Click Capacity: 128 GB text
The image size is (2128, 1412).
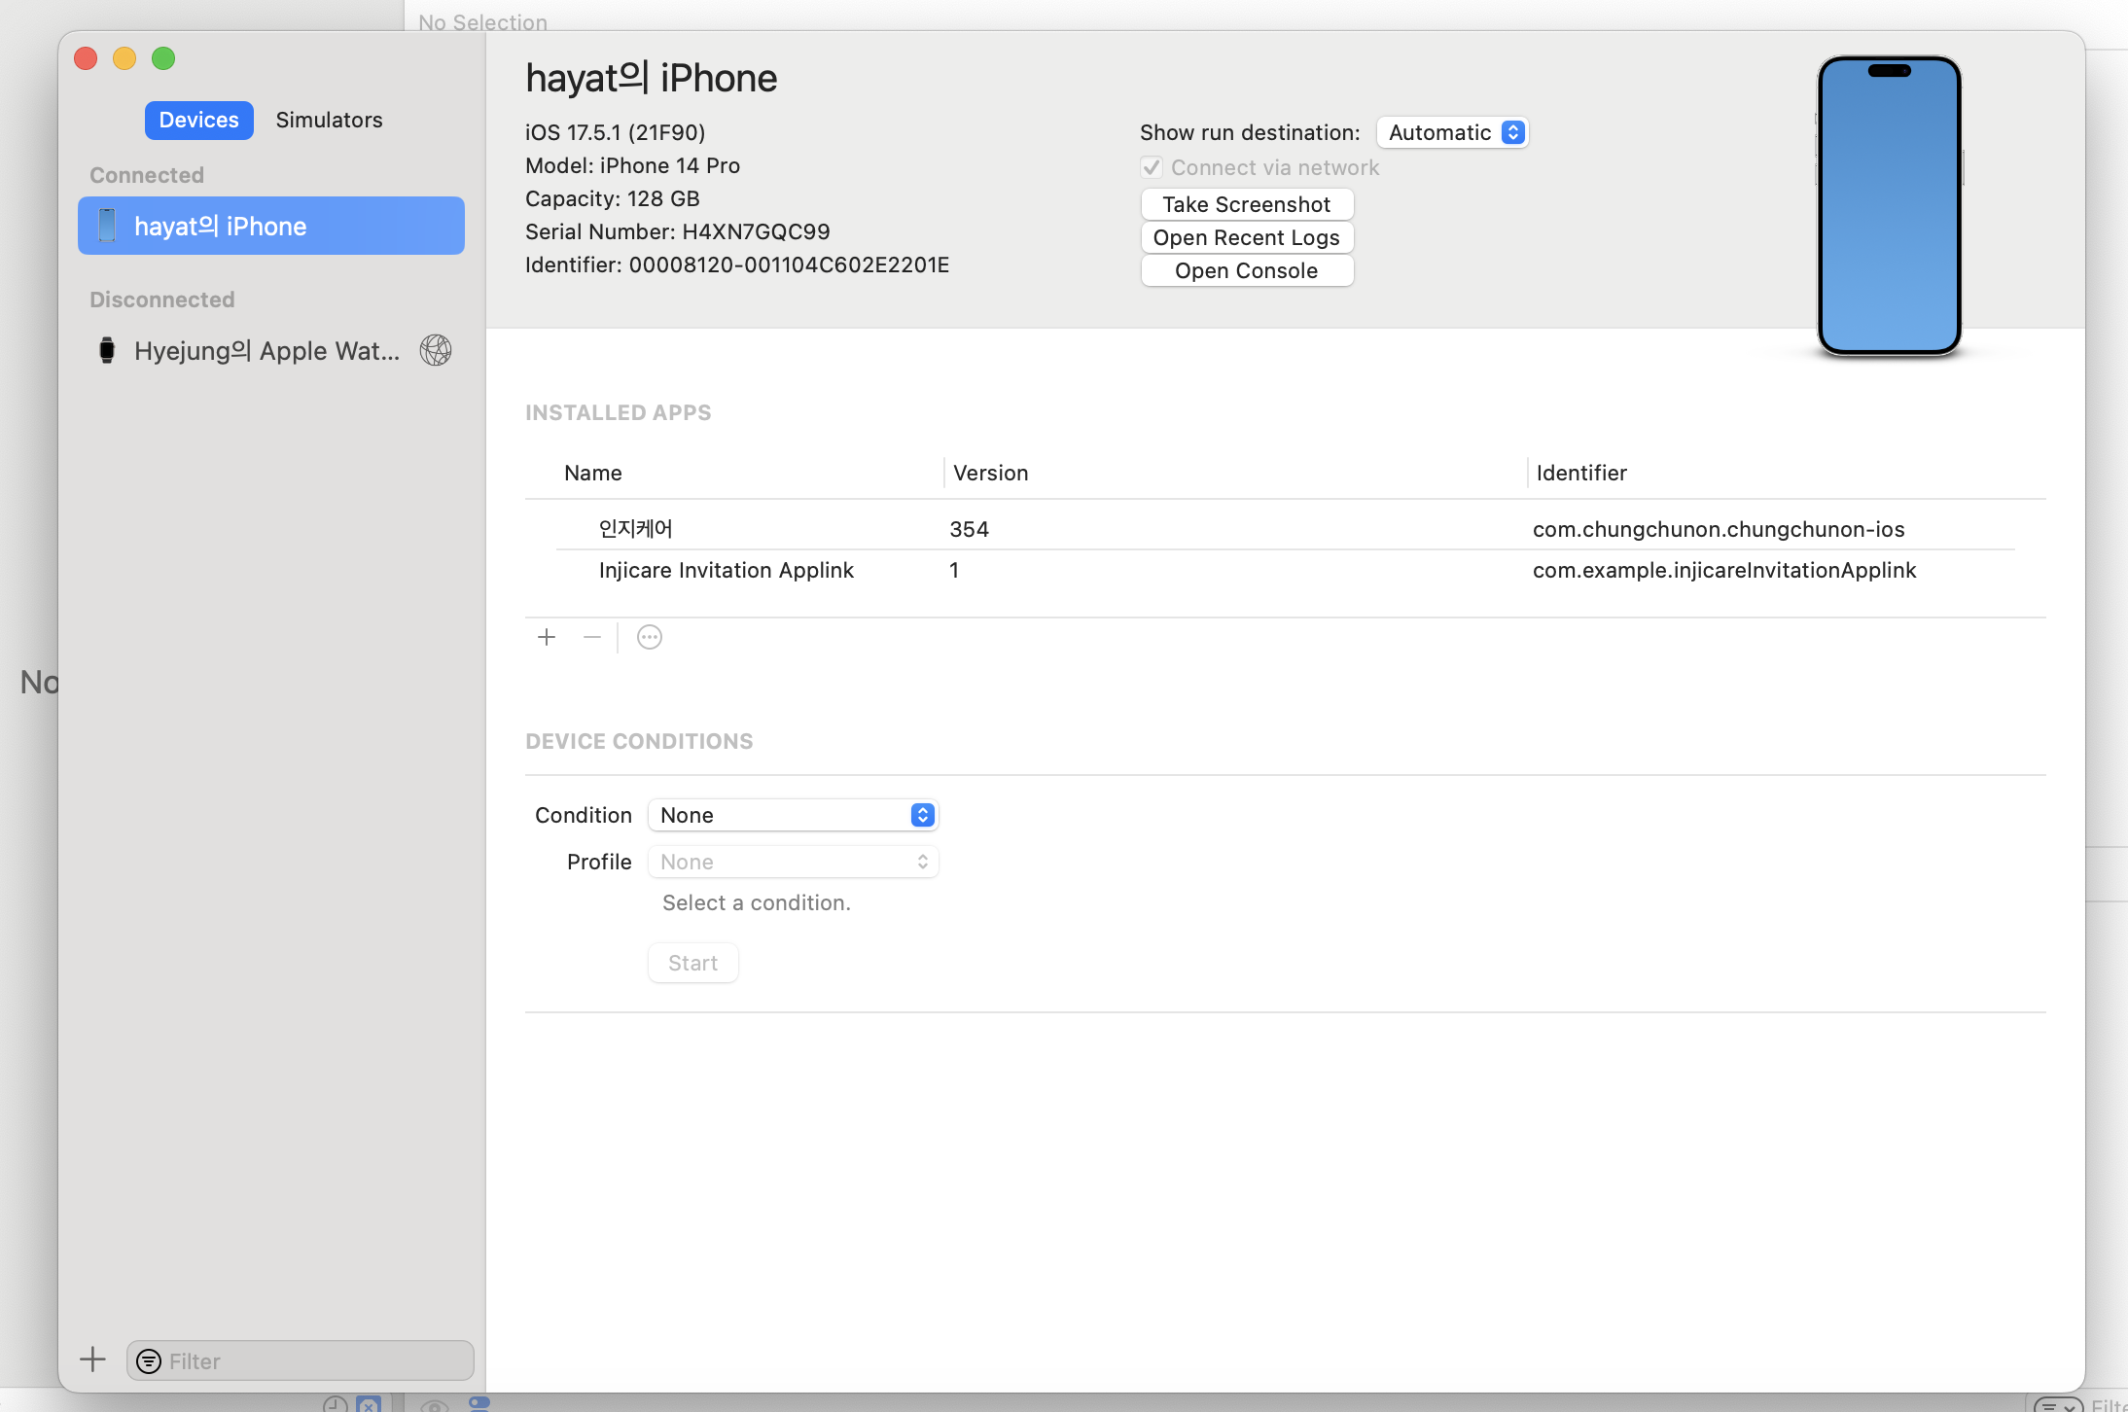(x=613, y=198)
